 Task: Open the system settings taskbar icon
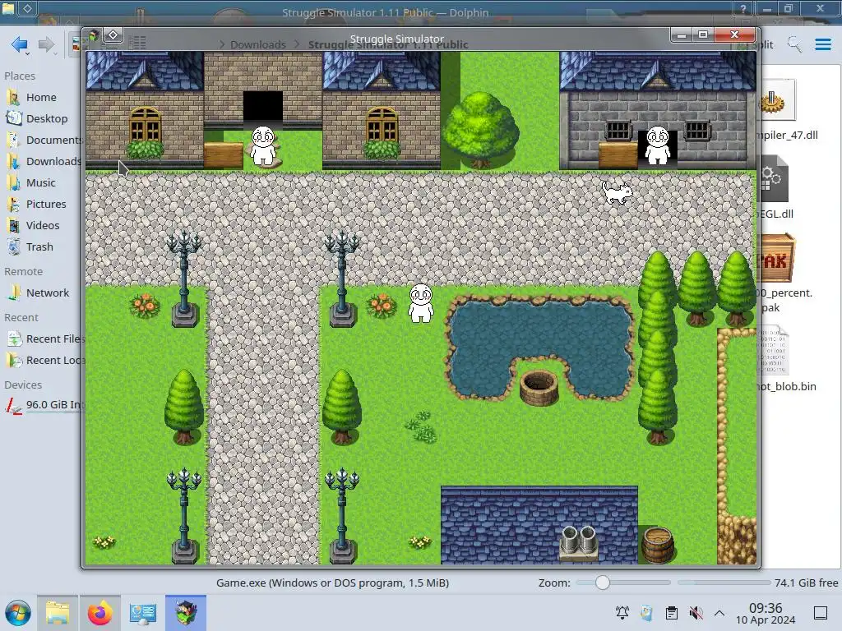pos(142,613)
